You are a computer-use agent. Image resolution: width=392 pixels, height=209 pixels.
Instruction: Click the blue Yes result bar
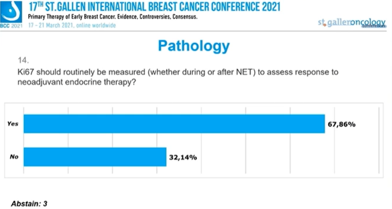174,124
